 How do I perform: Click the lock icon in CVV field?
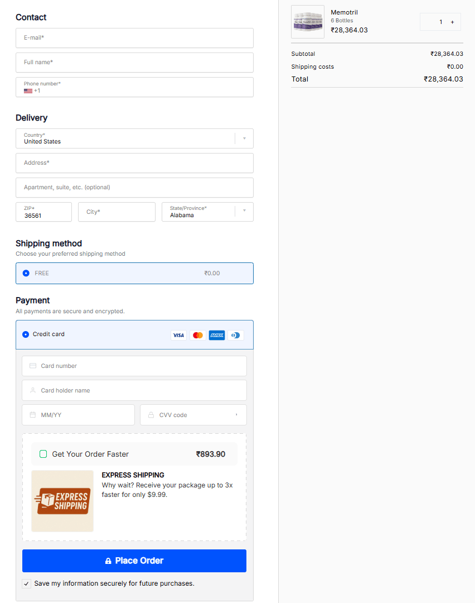(151, 415)
